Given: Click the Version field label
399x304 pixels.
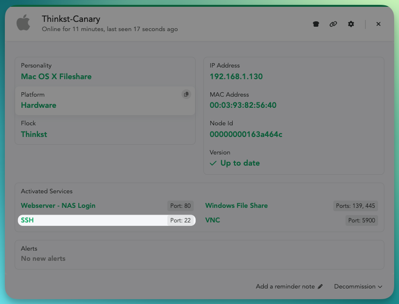Looking at the screenshot, I should 220,152.
